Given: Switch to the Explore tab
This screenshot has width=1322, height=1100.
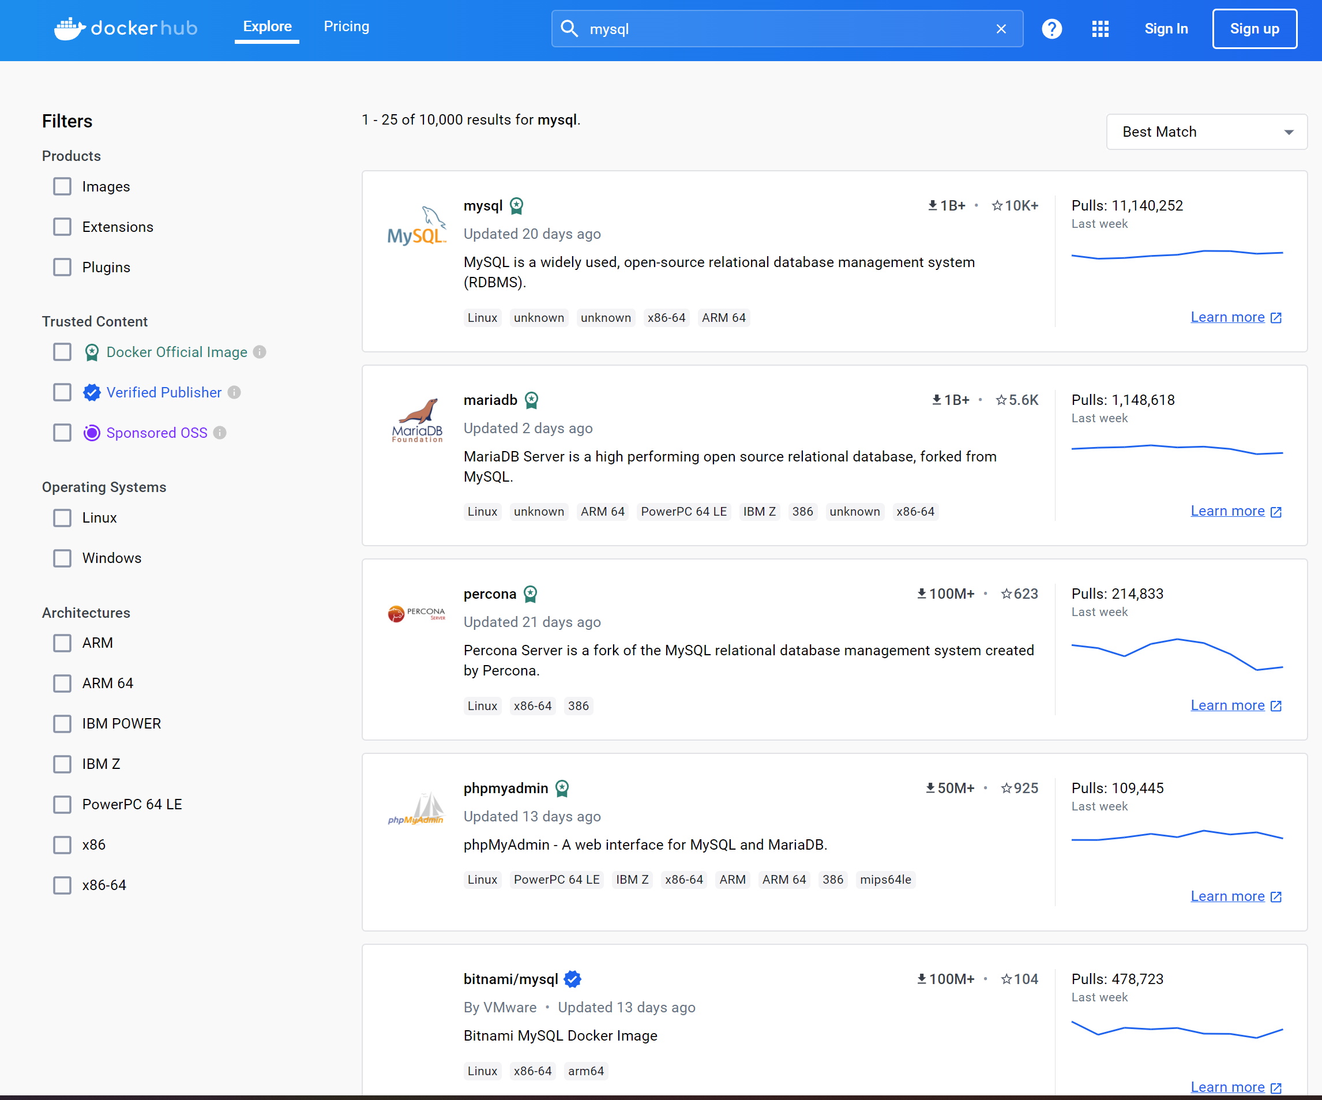Looking at the screenshot, I should pos(267,27).
